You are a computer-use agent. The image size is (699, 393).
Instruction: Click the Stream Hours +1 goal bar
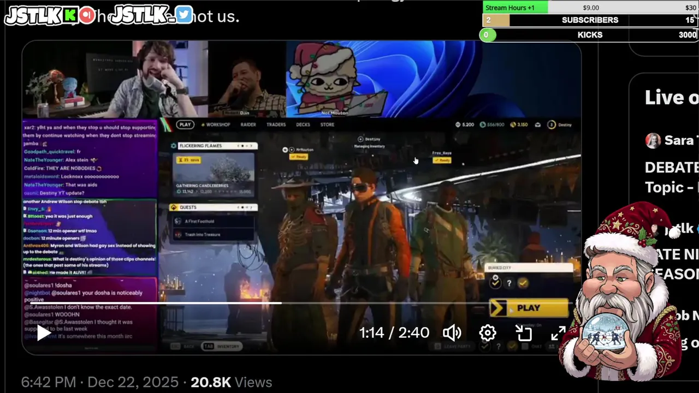tap(590, 8)
